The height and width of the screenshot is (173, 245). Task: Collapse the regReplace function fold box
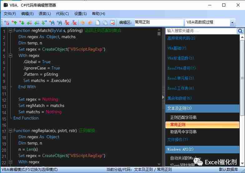point(10,131)
